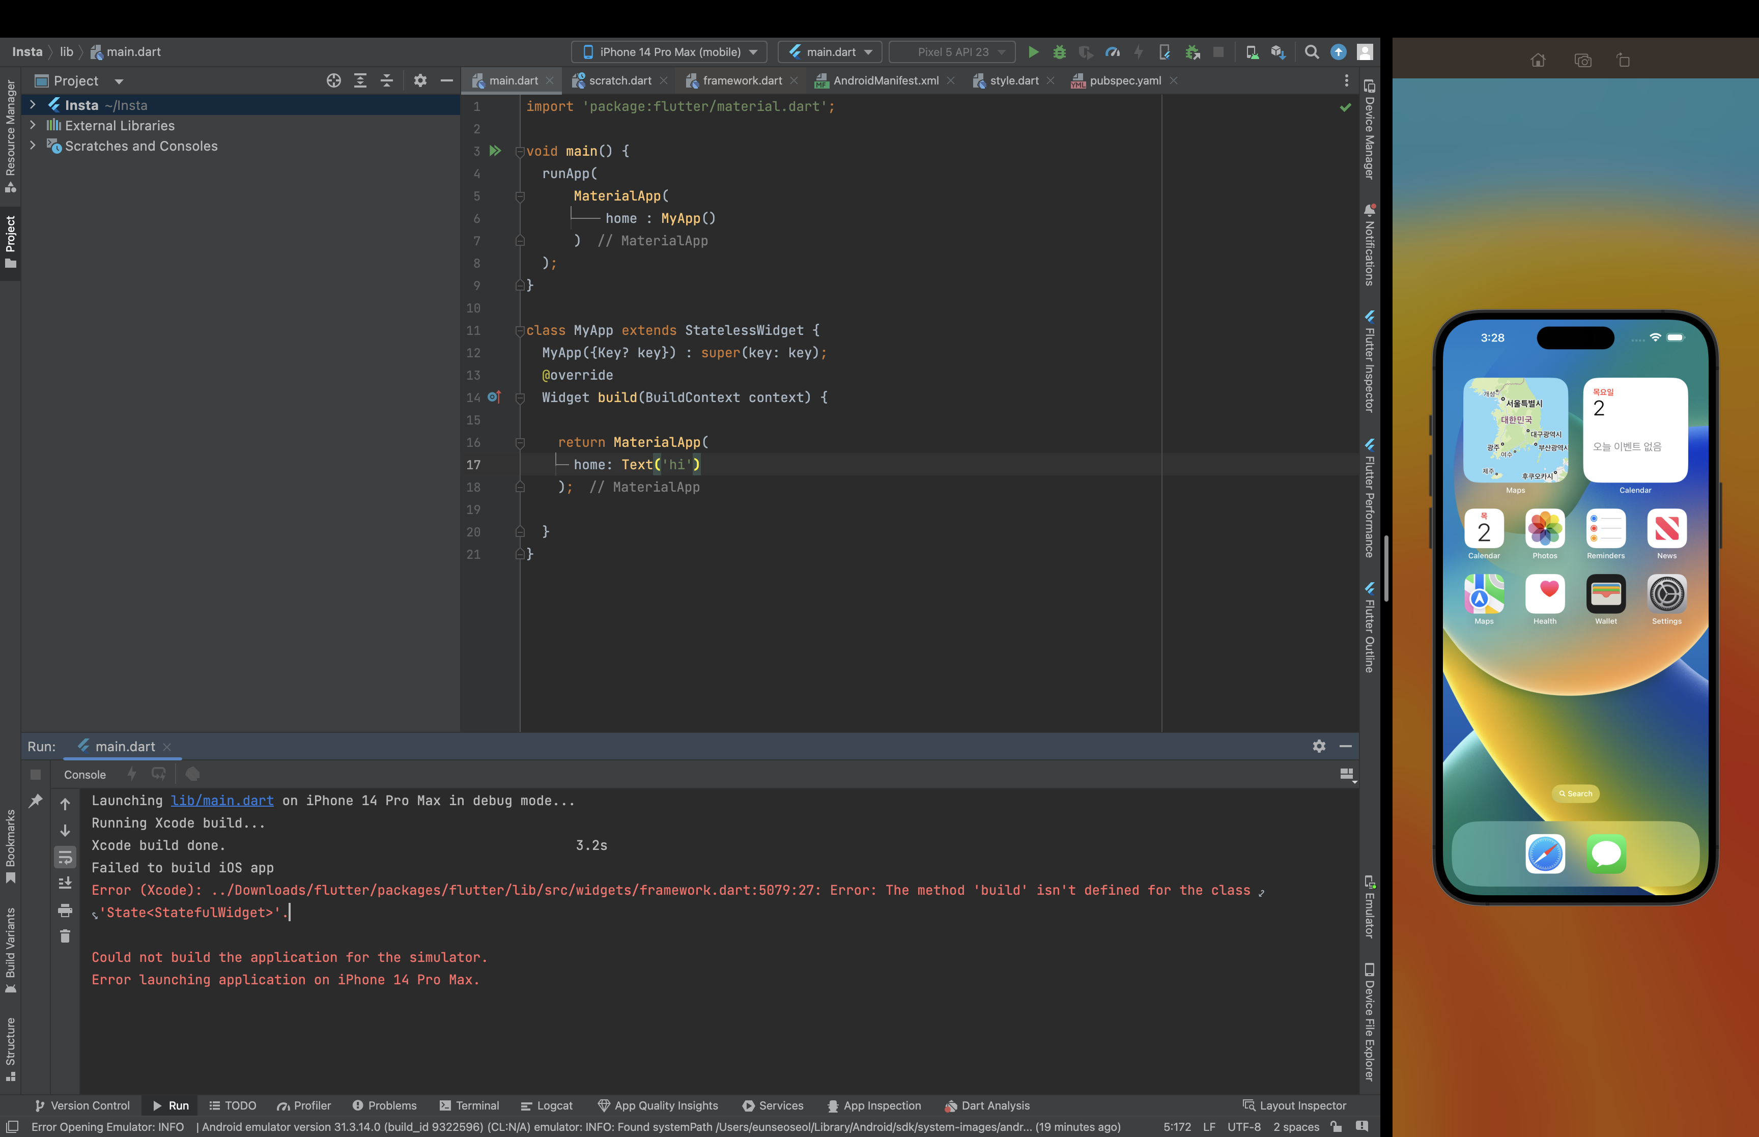Toggle the Flutter Outline side panel
This screenshot has height=1137, width=1759.
pos(1369,627)
